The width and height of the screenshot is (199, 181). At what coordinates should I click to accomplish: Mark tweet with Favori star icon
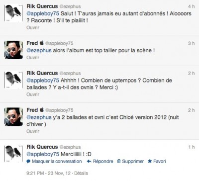pyautogui.click(x=150, y=161)
